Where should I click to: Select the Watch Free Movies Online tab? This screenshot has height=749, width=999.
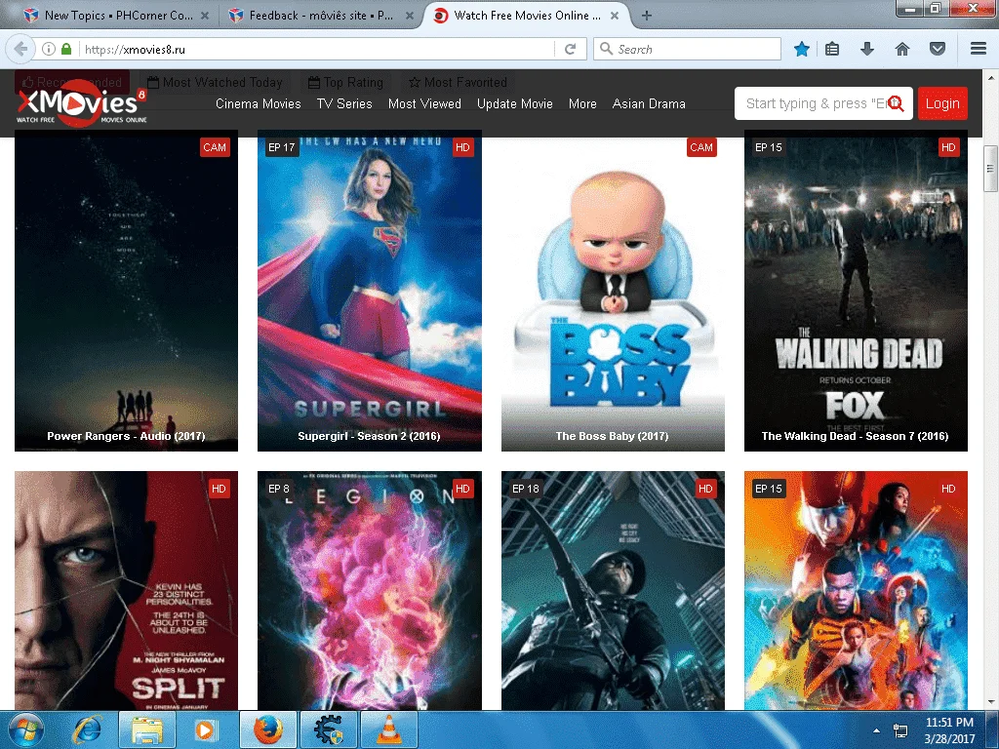[x=525, y=16]
